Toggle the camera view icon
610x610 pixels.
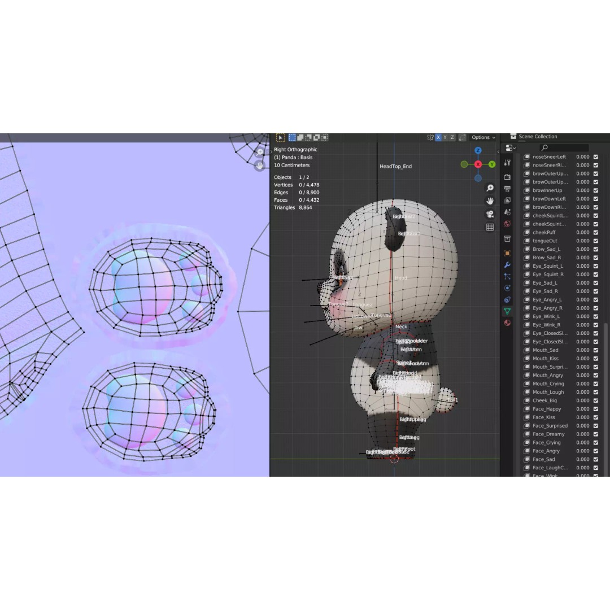(x=490, y=214)
